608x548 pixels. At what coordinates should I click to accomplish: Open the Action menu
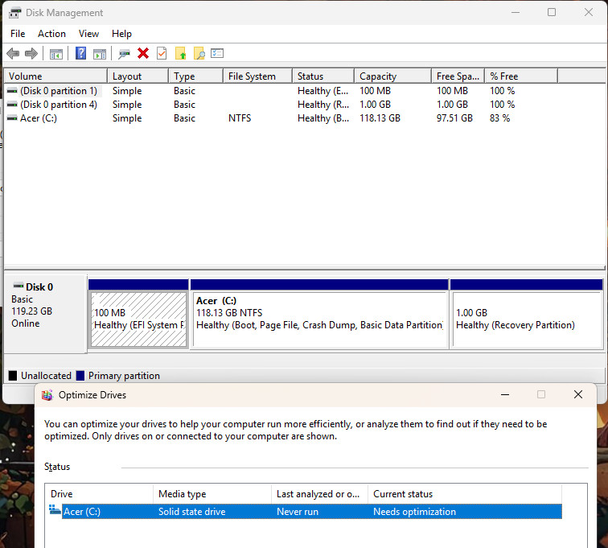(x=51, y=34)
